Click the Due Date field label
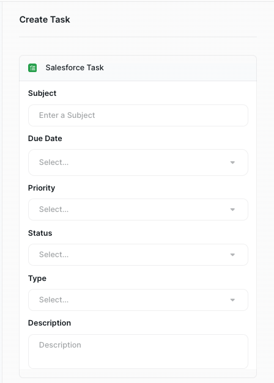The image size is (274, 383). click(x=45, y=139)
